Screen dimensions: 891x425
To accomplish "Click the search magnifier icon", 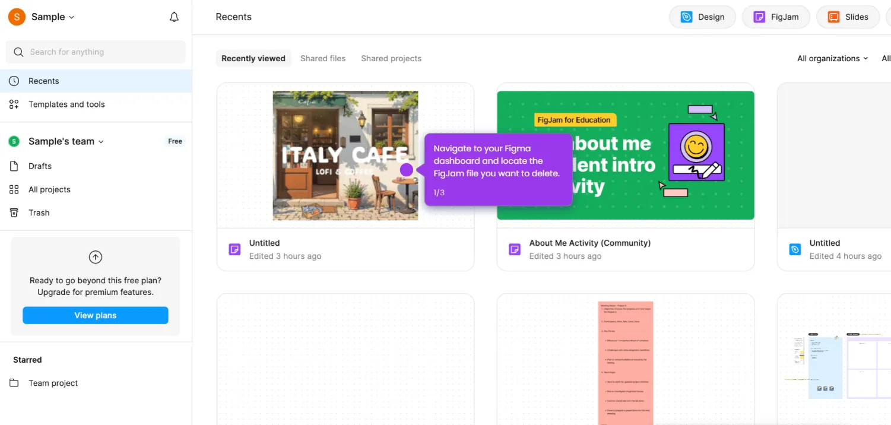I will click(18, 52).
